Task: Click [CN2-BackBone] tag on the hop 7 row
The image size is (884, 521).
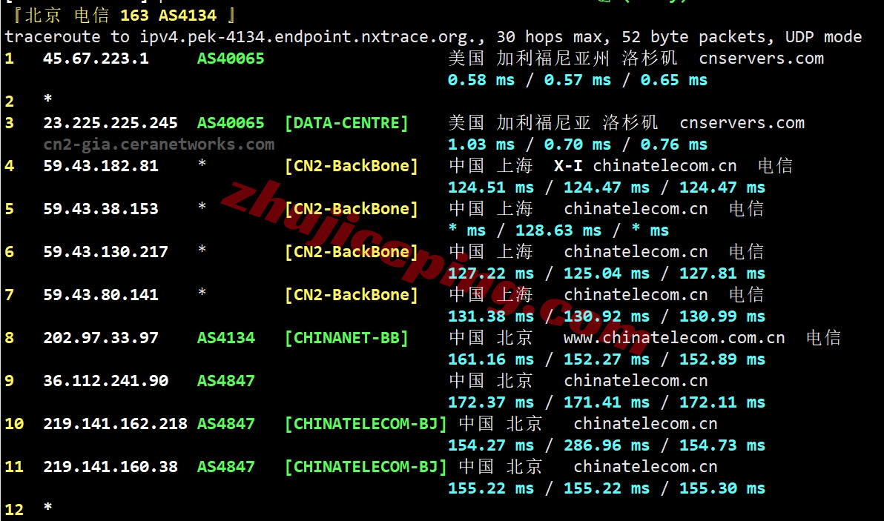Action: pyautogui.click(x=352, y=295)
